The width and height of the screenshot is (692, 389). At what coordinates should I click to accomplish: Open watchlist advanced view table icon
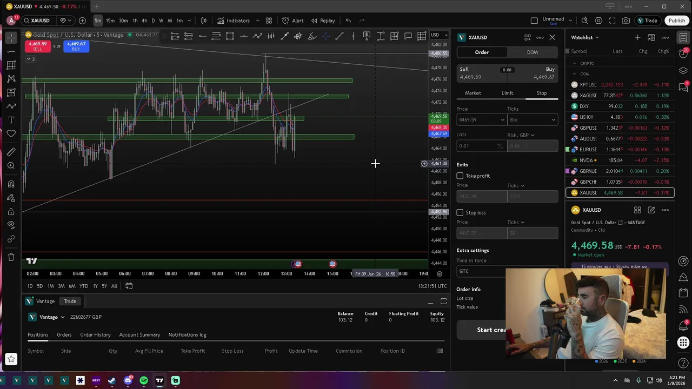[x=651, y=37]
